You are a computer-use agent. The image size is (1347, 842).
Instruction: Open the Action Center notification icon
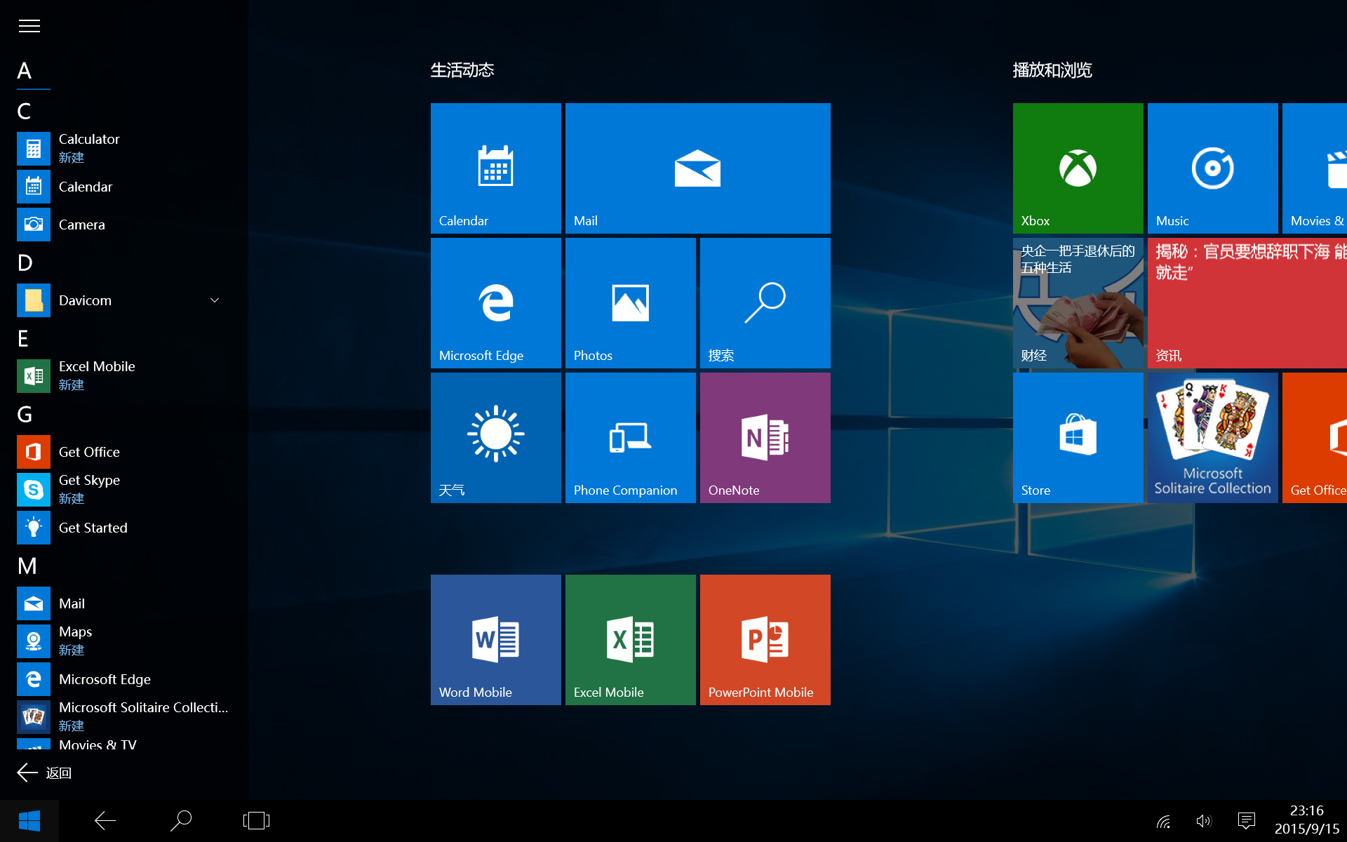[x=1247, y=820]
